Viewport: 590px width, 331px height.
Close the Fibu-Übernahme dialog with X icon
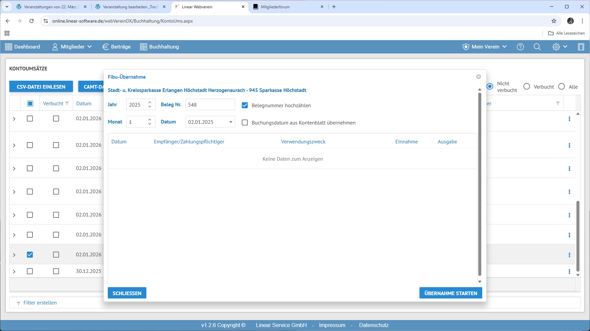point(478,77)
